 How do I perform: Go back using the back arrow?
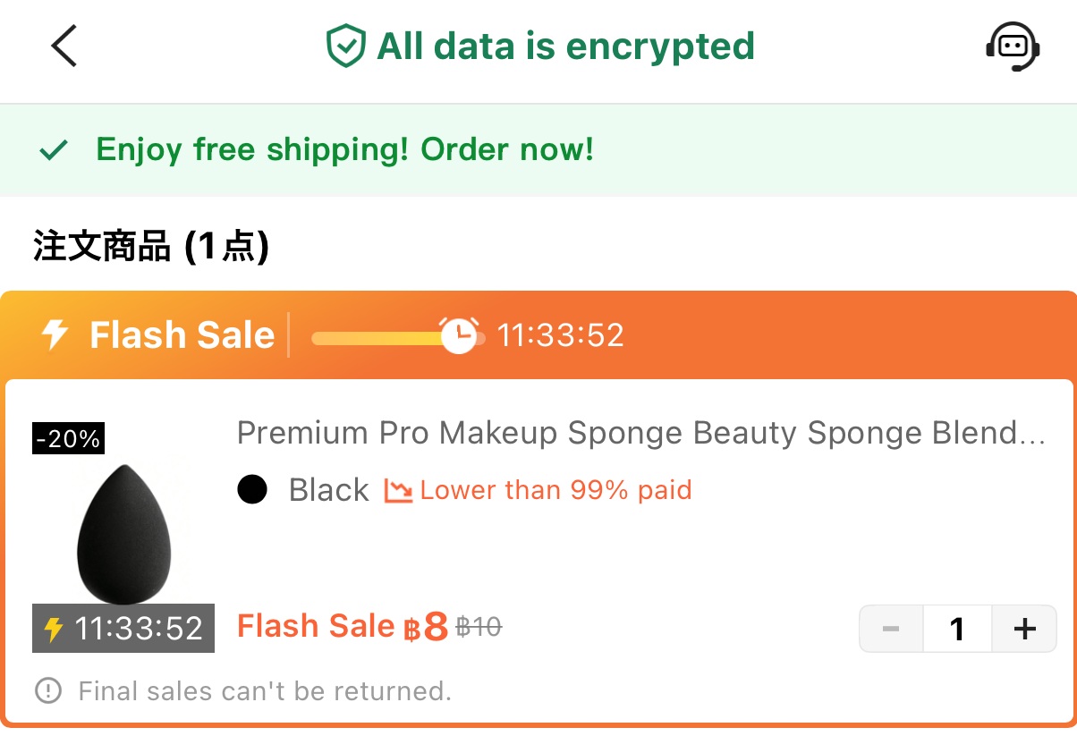(x=64, y=46)
